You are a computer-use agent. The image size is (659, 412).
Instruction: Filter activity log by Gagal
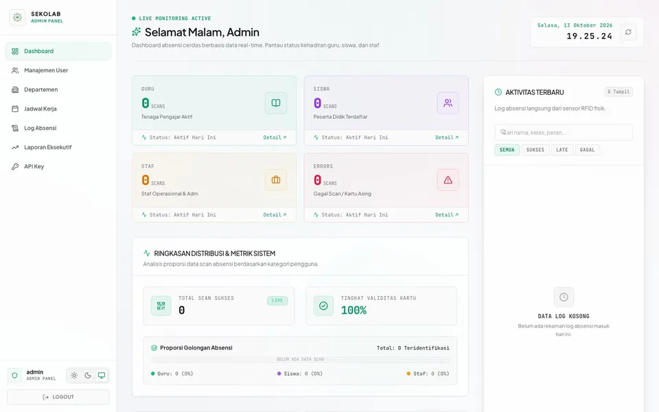[x=587, y=150]
